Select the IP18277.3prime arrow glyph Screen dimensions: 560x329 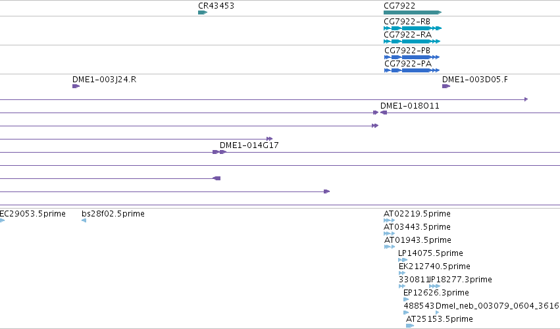click(x=434, y=286)
